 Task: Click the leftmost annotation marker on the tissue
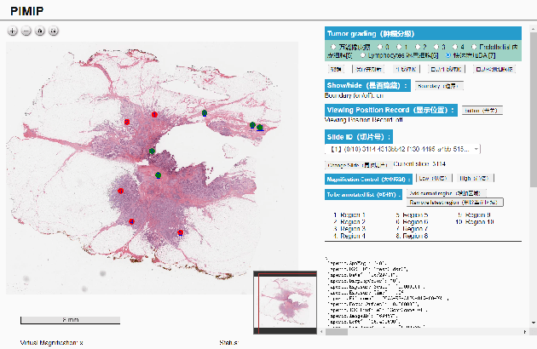point(121,191)
